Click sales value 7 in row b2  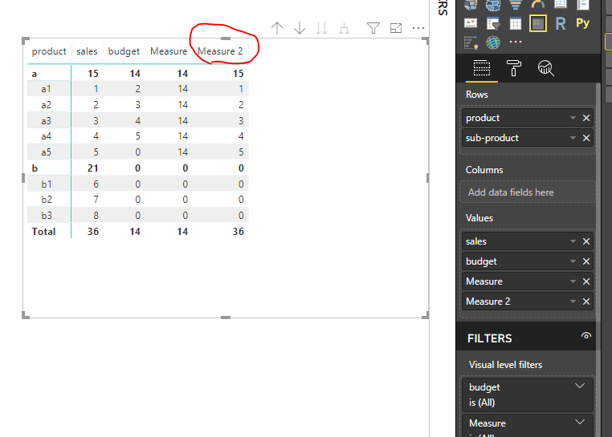(x=96, y=200)
